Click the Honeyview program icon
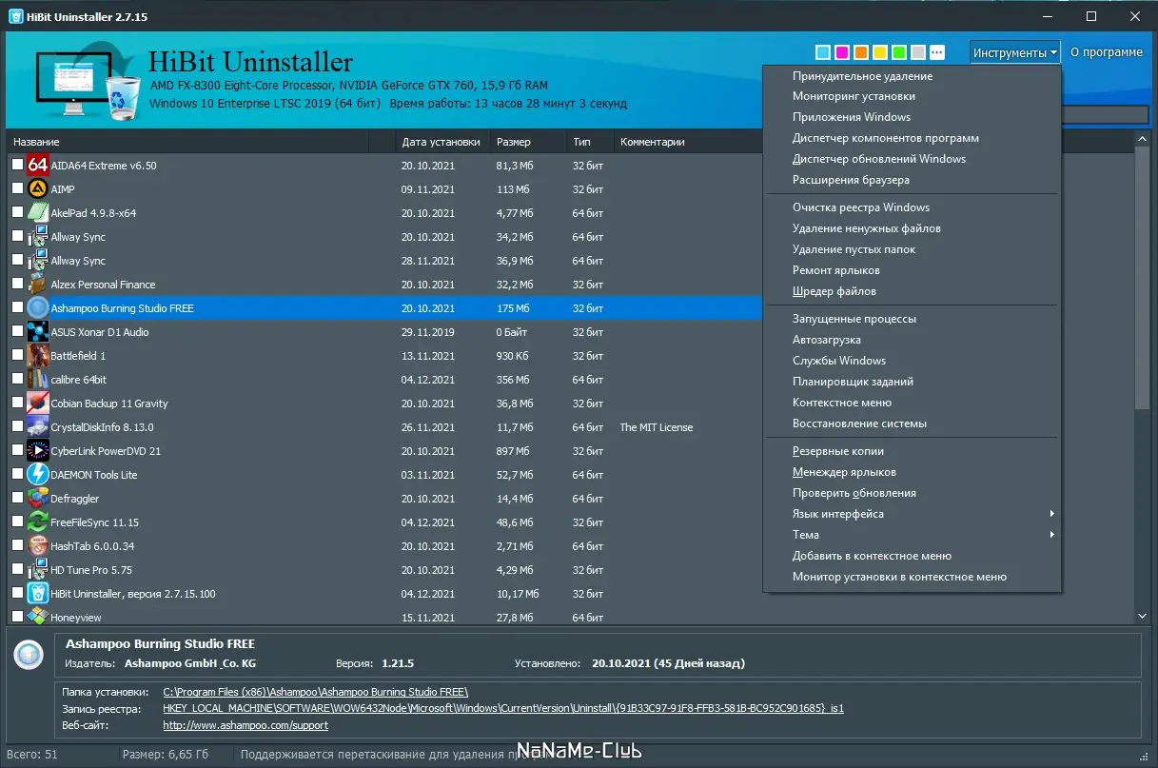Image resolution: width=1158 pixels, height=768 pixels. click(x=38, y=617)
